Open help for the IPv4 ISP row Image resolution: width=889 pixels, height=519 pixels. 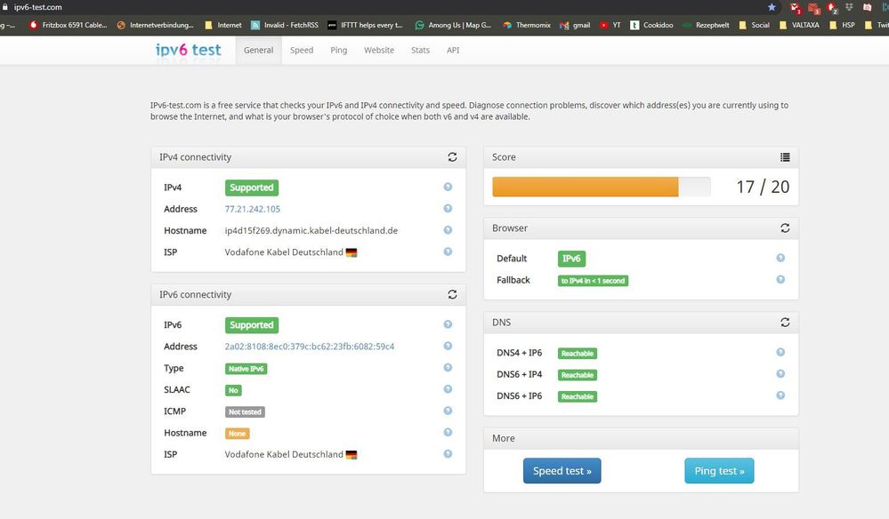(448, 252)
